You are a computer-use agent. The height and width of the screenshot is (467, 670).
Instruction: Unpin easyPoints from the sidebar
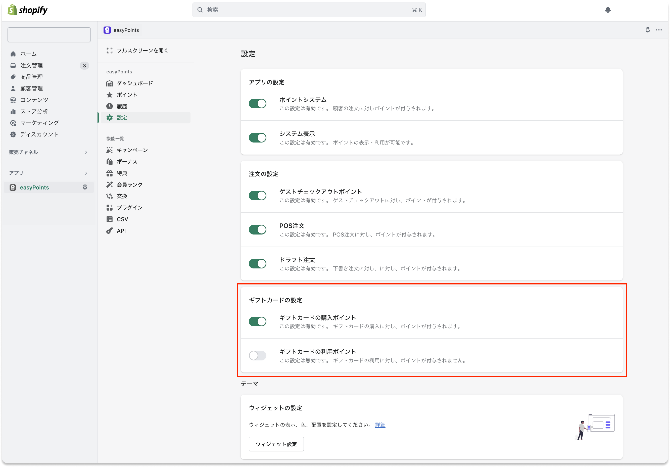coord(85,188)
